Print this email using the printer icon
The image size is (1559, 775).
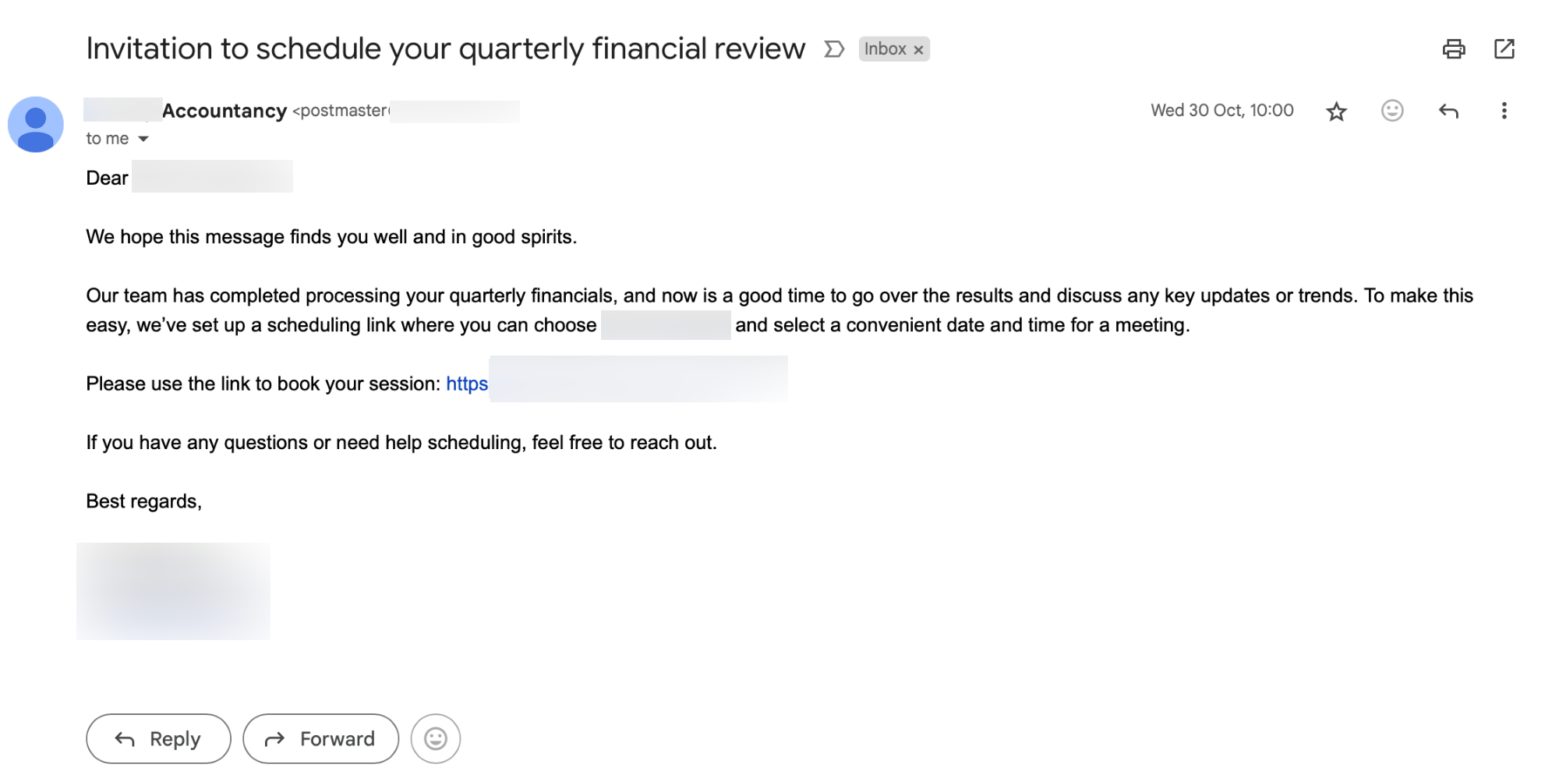1453,49
